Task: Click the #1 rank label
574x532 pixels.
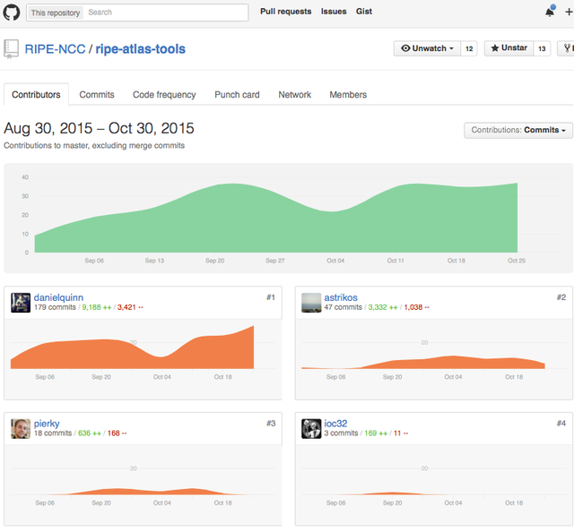Action: pyautogui.click(x=271, y=297)
